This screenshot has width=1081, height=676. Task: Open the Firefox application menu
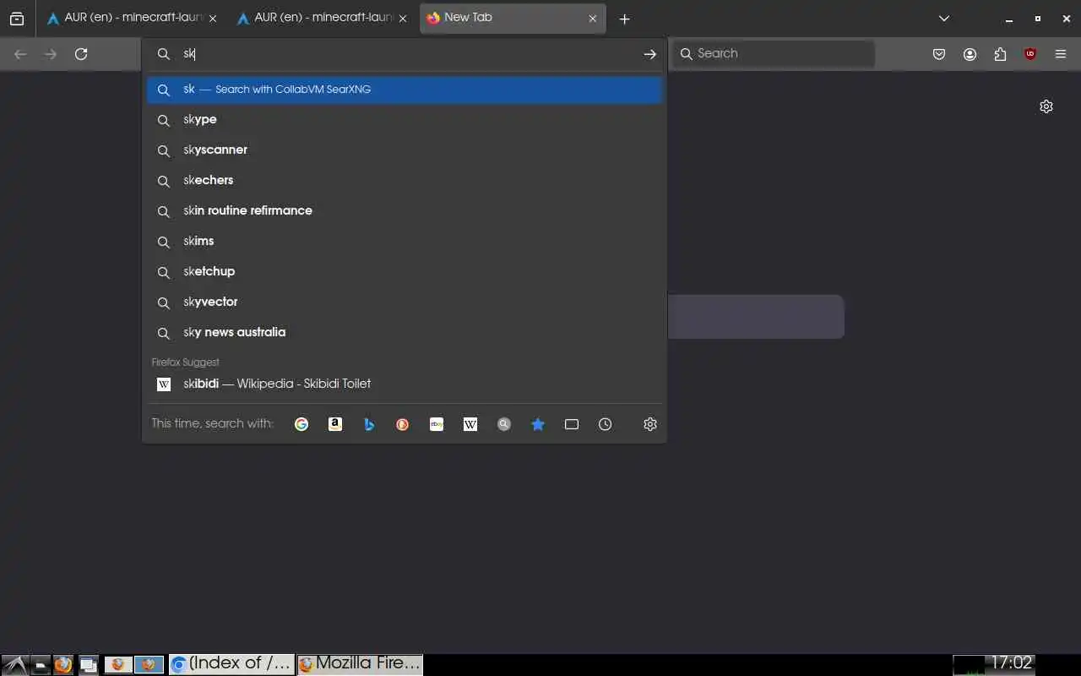point(1061,54)
